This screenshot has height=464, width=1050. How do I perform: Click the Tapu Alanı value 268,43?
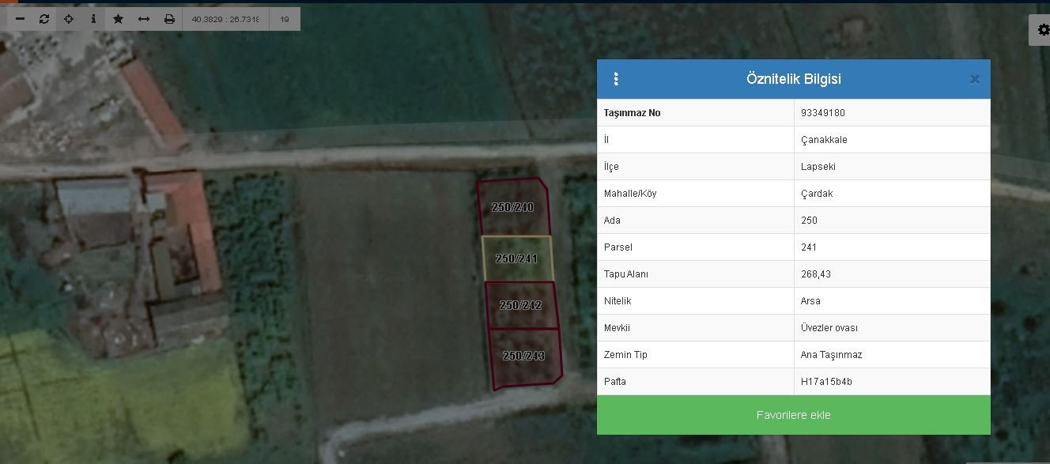click(x=815, y=274)
